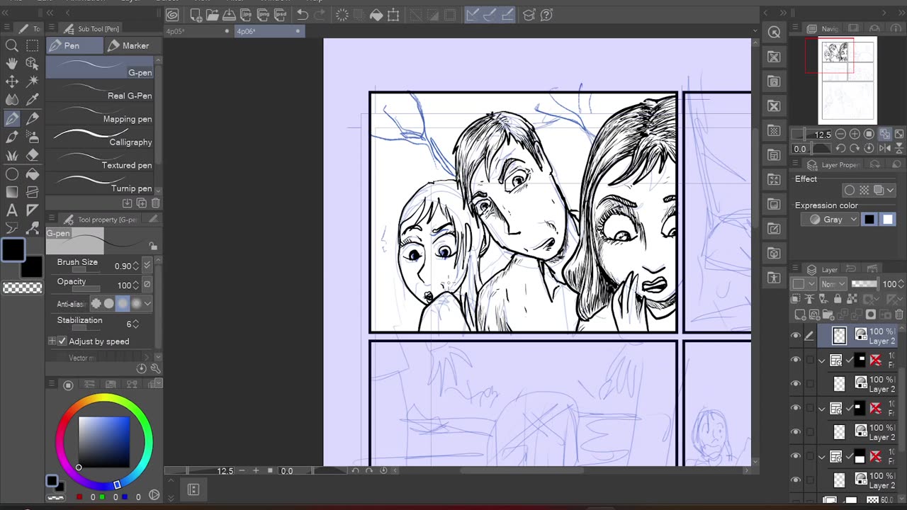Select the Decoration grass brush tool
This screenshot has height=510, width=907.
(12, 155)
